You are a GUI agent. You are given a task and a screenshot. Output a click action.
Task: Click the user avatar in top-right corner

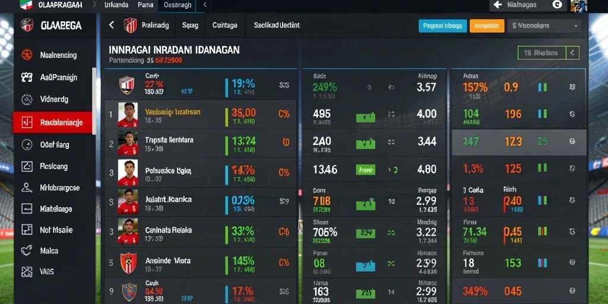[x=579, y=5]
